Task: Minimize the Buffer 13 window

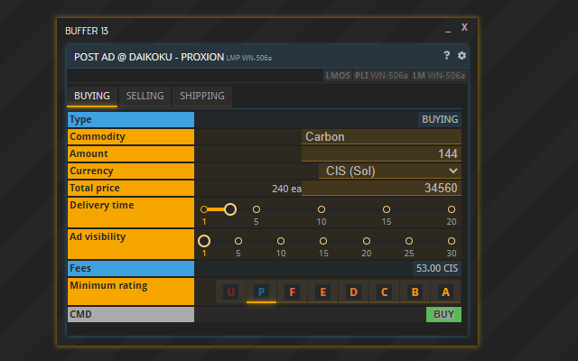Action: [x=448, y=31]
